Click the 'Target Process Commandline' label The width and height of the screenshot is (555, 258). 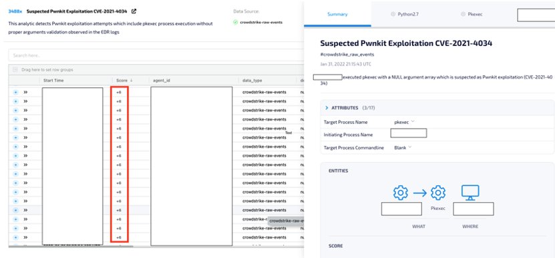tap(353, 148)
